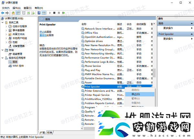The height and width of the screenshot is (139, 194).
Task: Open the Help toolbar icon
Action: point(39,13)
